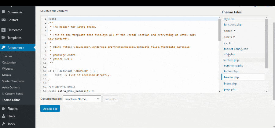Click the Update File button
275x128 pixels.
point(50,109)
